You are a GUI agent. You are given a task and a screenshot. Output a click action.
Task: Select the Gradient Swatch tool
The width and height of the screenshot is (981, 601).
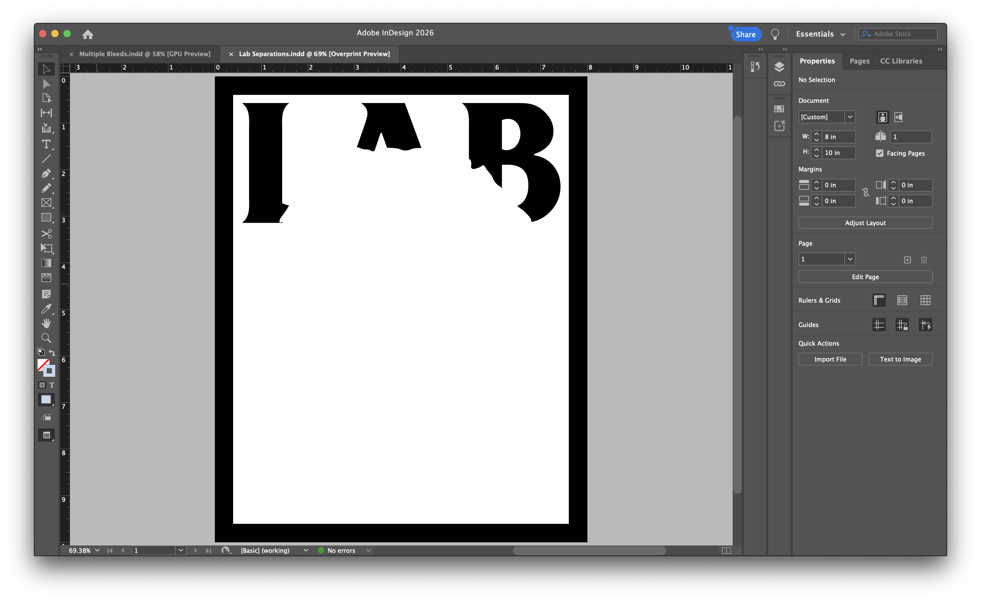click(x=46, y=263)
